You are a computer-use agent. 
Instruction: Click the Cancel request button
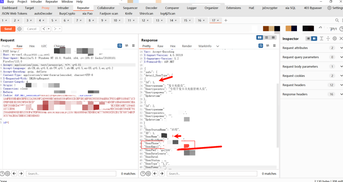31,29
